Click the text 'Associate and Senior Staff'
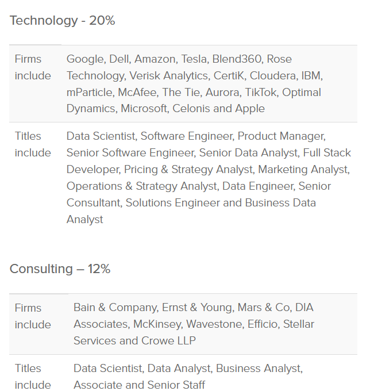Screen dimensions: 370x391 tap(139, 385)
